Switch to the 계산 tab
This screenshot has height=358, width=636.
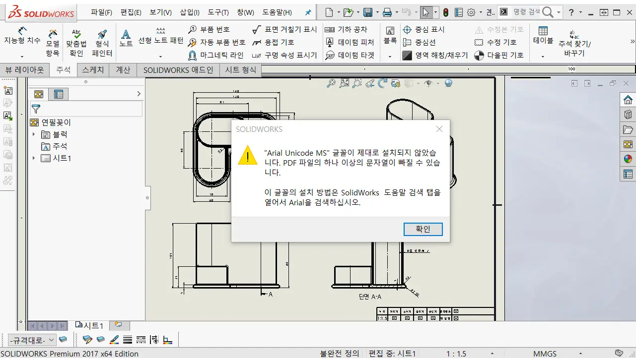[123, 70]
